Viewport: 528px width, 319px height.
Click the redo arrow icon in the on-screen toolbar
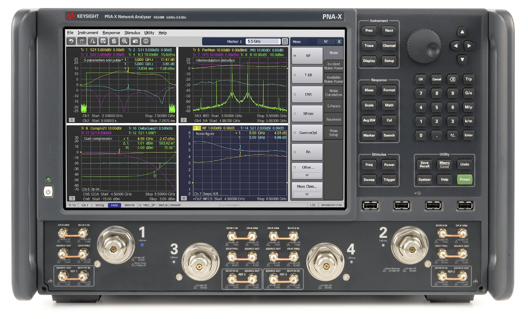coord(82,41)
